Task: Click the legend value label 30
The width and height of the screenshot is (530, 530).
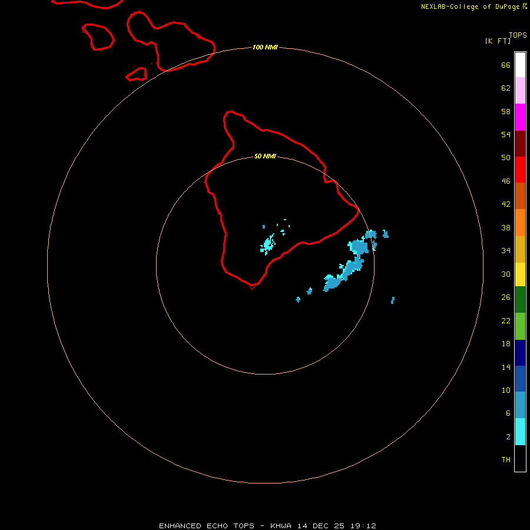Action: pos(506,274)
